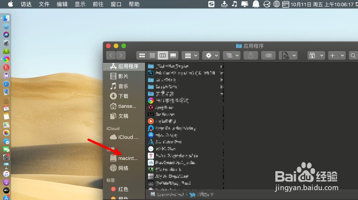358x200 pixels.
Task: Click Sogou input S icon in menu bar
Action: coord(212,4)
